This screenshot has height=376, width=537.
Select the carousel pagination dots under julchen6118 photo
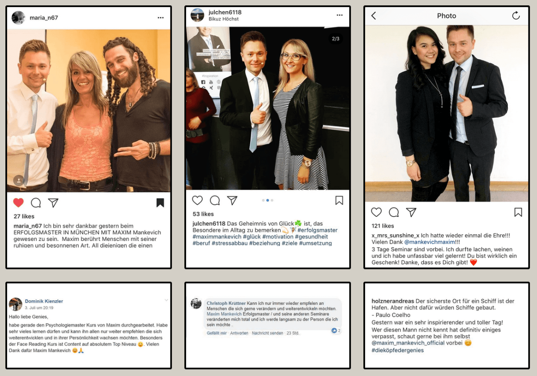coord(268,200)
